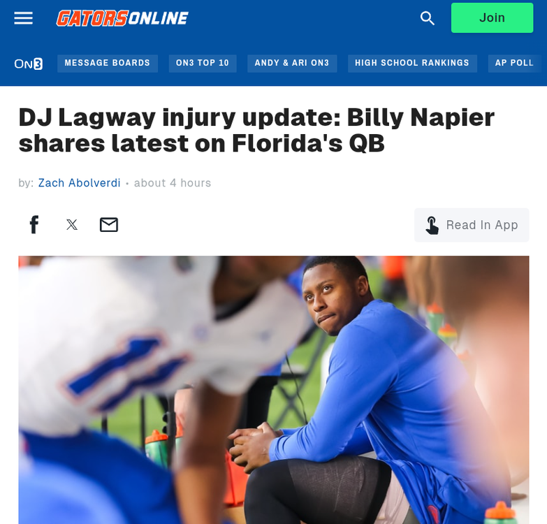The image size is (547, 524).
Task: Click the DJ Lagway injury update headline
Action: pyautogui.click(x=256, y=130)
